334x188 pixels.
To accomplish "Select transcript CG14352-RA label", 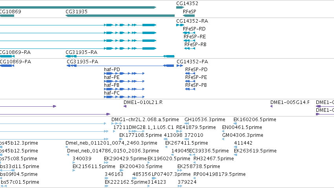I will click(x=192, y=21).
